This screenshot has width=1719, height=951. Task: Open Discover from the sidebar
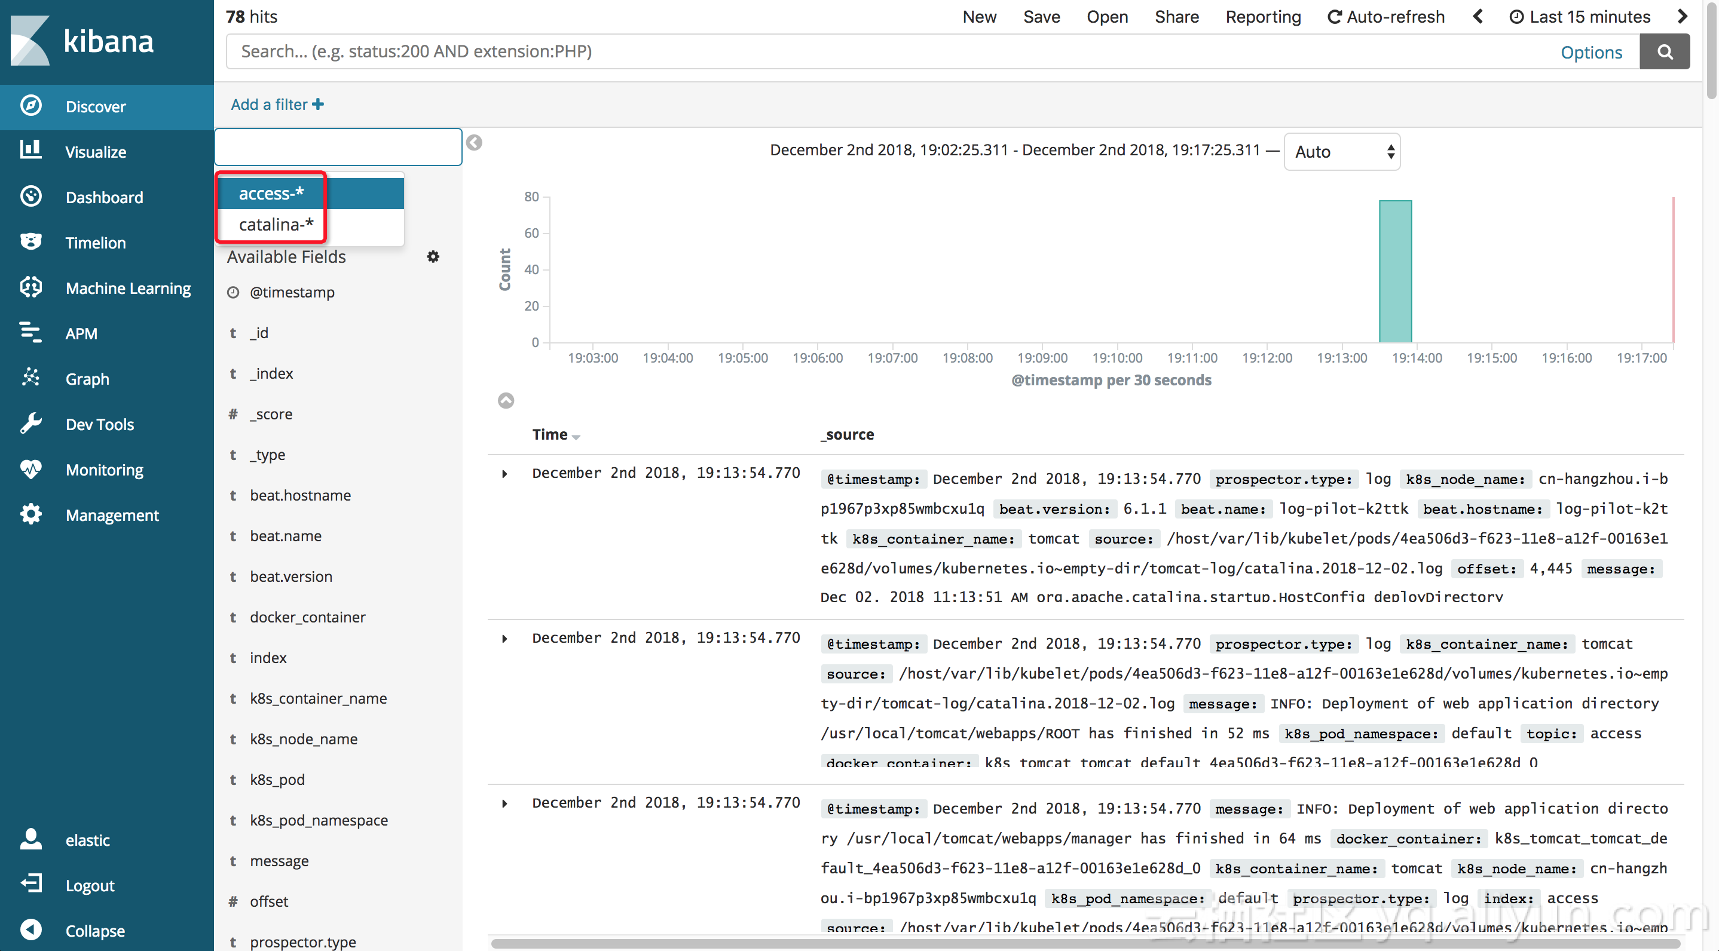coord(107,107)
